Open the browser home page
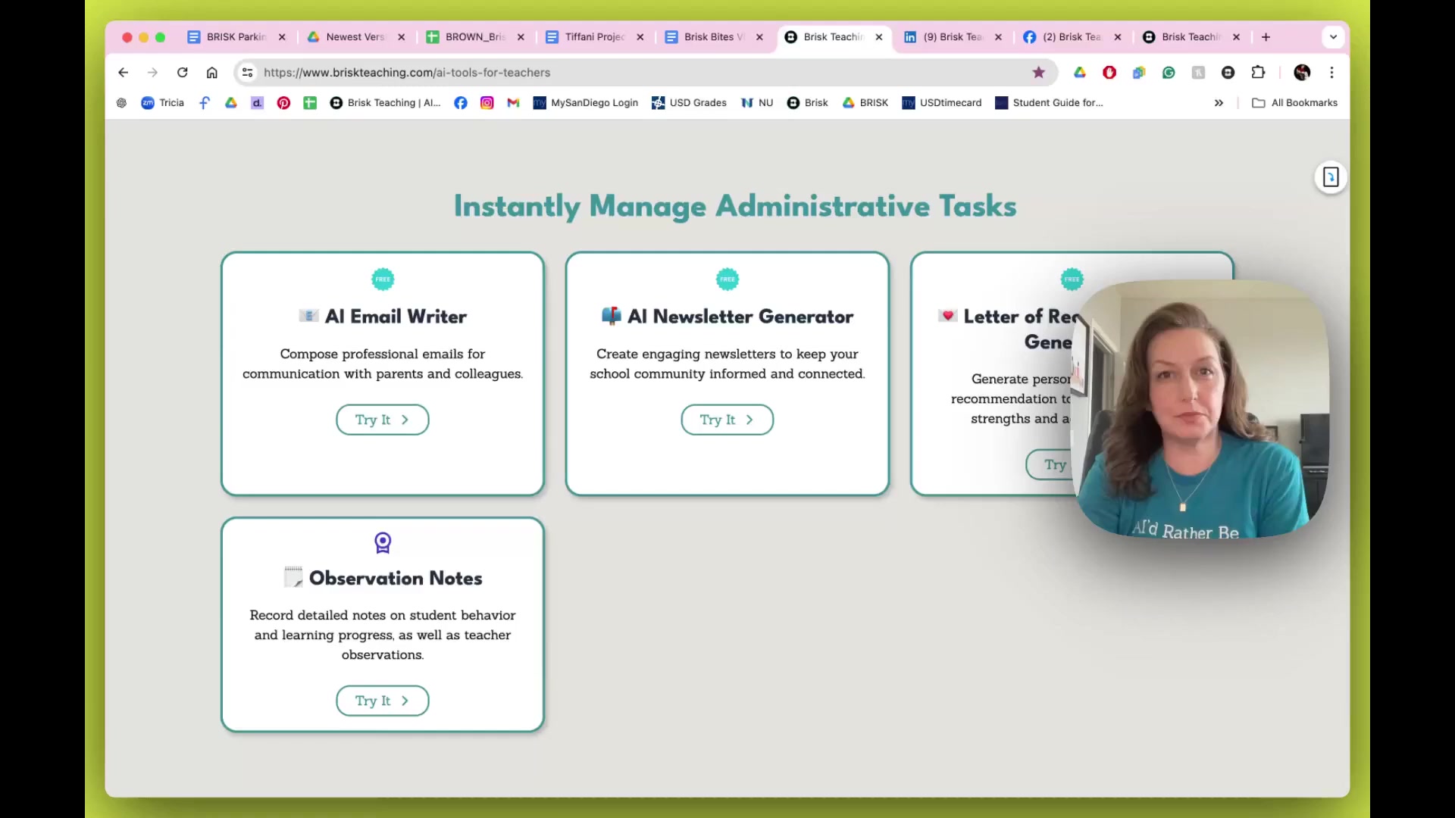The image size is (1455, 818). pos(212,73)
